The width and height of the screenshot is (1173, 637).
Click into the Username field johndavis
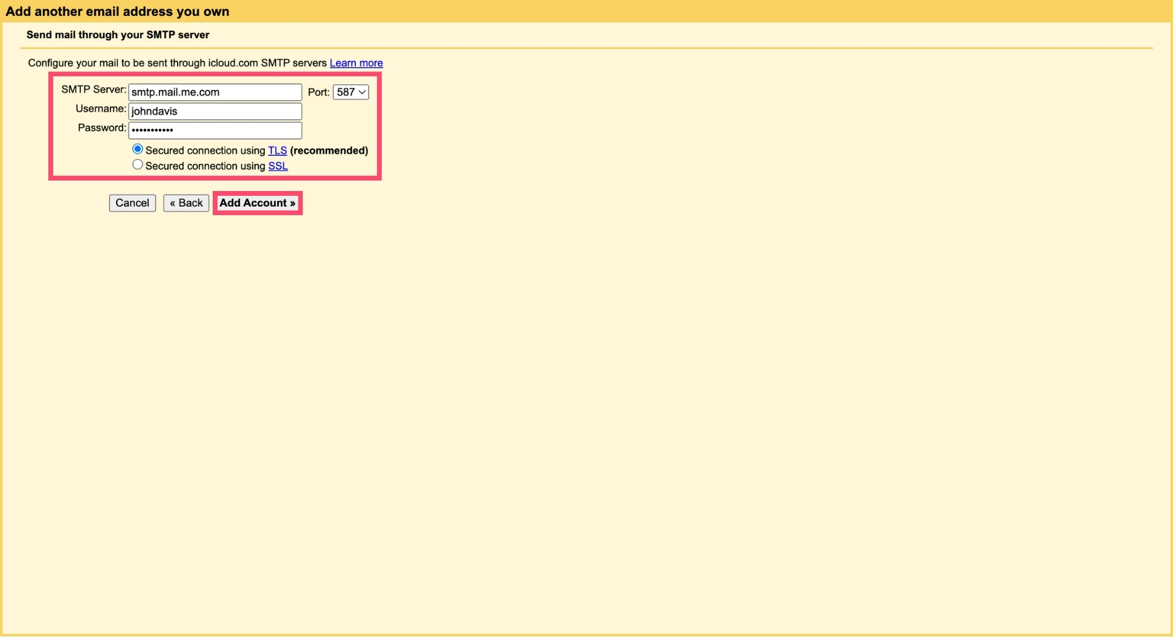click(215, 111)
